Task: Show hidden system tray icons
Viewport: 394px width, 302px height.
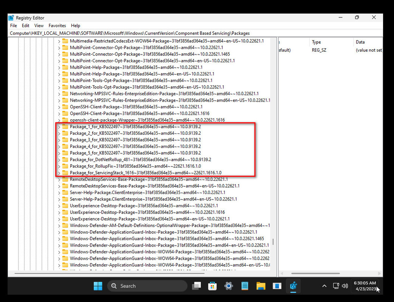Action: tap(324, 286)
